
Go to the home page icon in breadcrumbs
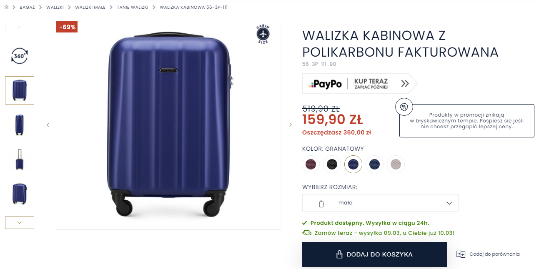(x=6, y=7)
